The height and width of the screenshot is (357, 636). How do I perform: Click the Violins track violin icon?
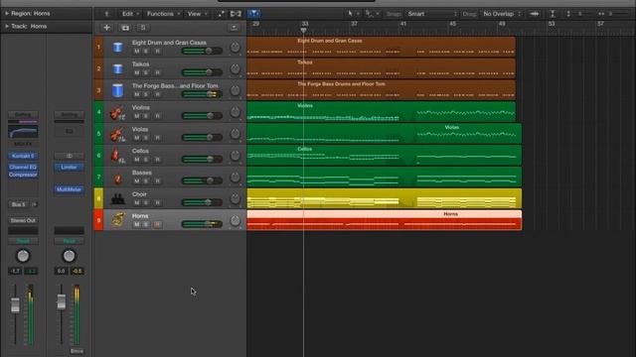click(x=117, y=112)
